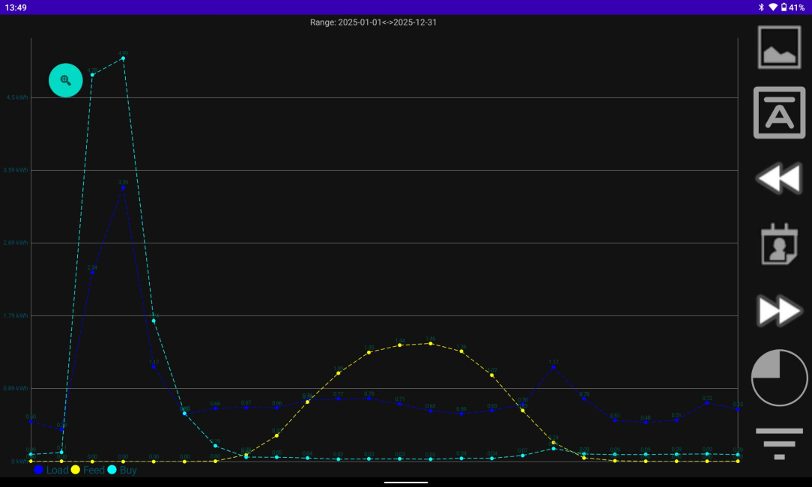
Task: Expand details on the Buy maximum data point
Action: 122,56
